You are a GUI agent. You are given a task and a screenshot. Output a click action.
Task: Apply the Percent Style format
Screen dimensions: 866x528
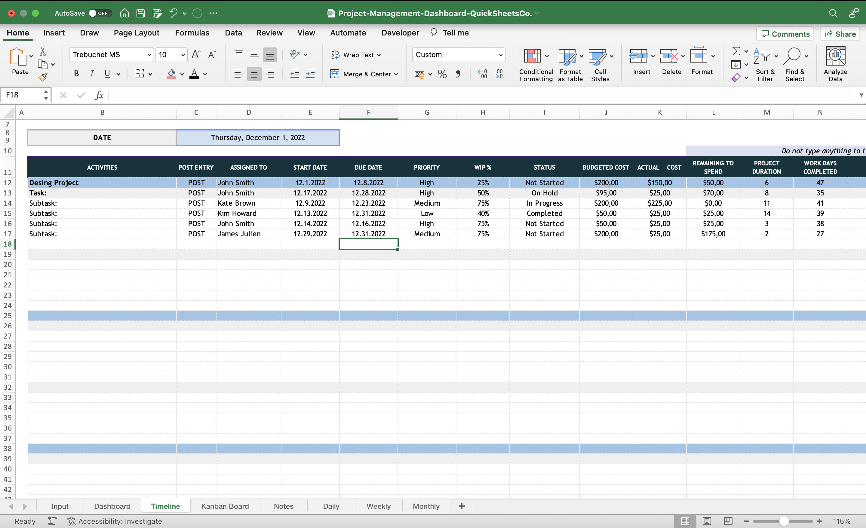point(442,74)
